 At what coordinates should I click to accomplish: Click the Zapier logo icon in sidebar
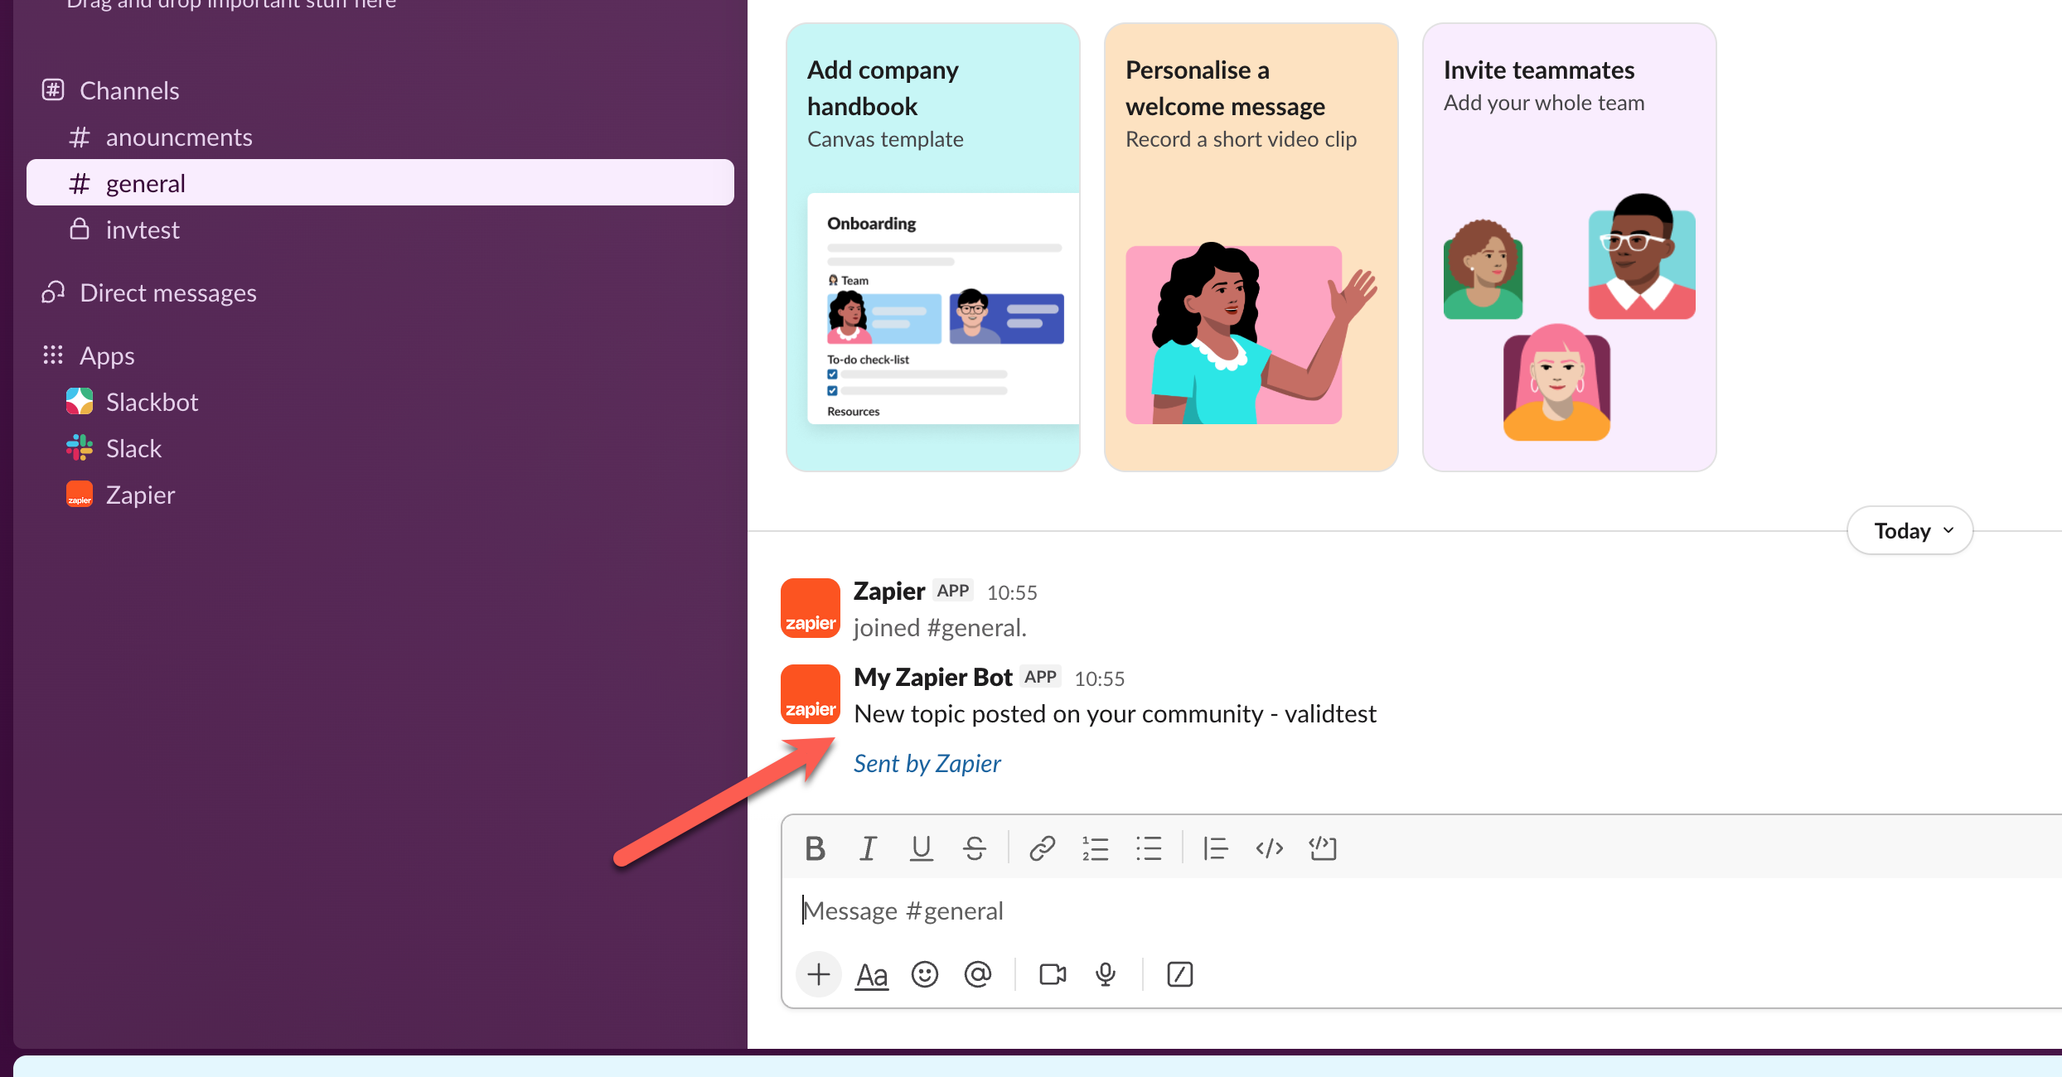point(80,495)
